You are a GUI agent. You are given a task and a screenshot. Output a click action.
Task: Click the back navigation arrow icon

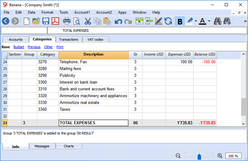click(x=6, y=21)
